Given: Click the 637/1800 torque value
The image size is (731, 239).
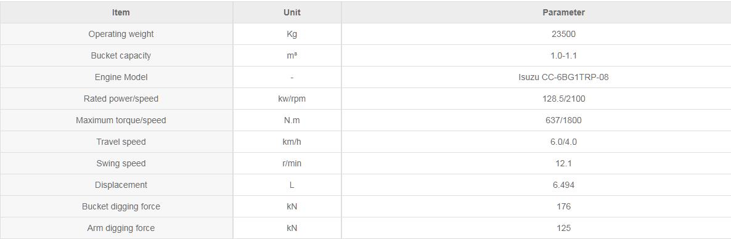Looking at the screenshot, I should (563, 120).
